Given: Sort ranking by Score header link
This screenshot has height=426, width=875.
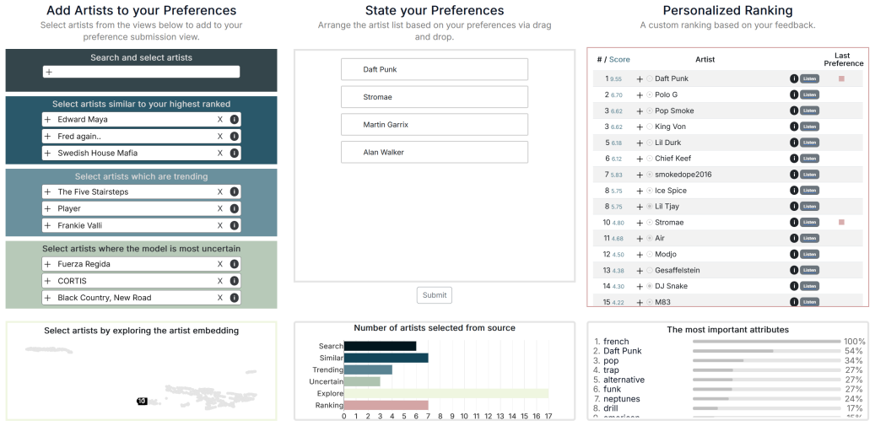Looking at the screenshot, I should click(x=619, y=59).
